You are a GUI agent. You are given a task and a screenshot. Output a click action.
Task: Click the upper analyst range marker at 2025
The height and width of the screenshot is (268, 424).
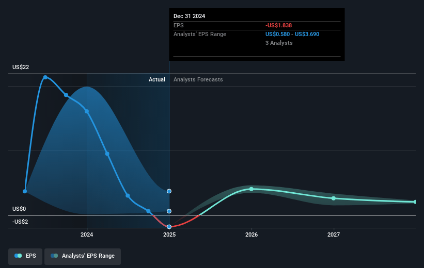click(x=169, y=191)
